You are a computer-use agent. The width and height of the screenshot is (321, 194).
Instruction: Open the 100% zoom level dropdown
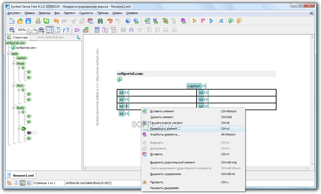[x=35, y=30]
